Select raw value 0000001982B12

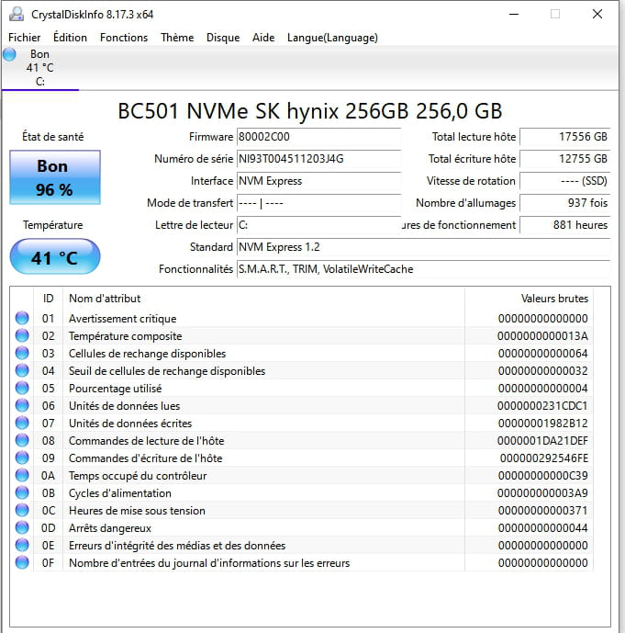pyautogui.click(x=542, y=424)
